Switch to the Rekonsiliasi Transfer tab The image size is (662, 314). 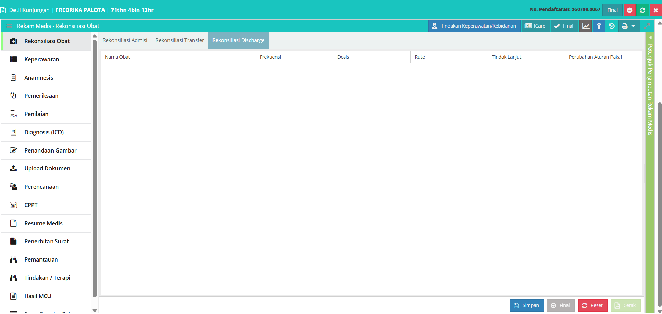tap(180, 40)
